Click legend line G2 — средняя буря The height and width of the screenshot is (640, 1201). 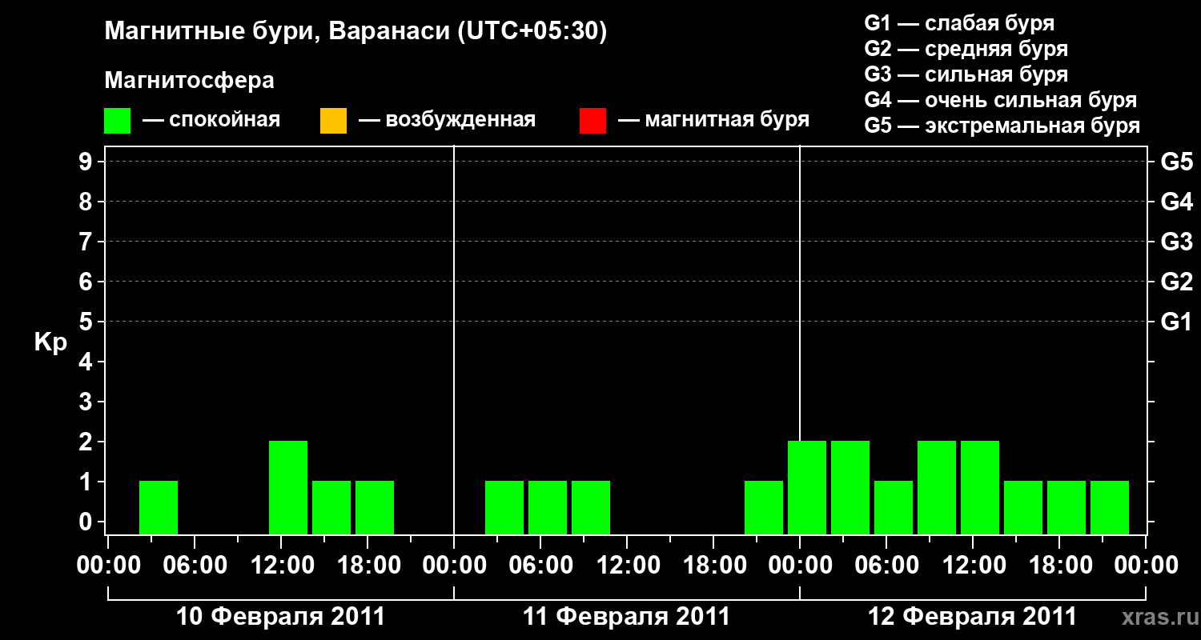(966, 49)
